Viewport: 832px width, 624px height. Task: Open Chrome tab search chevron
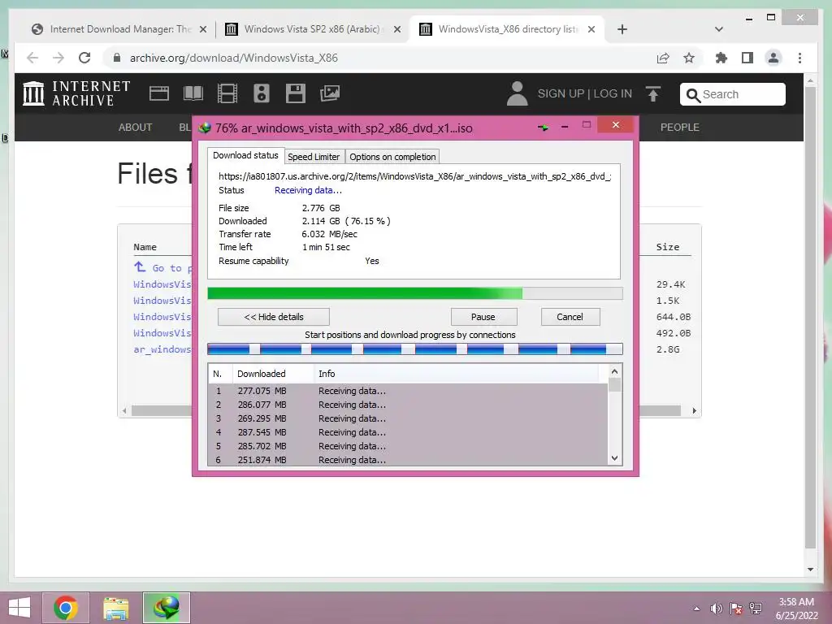(x=719, y=29)
